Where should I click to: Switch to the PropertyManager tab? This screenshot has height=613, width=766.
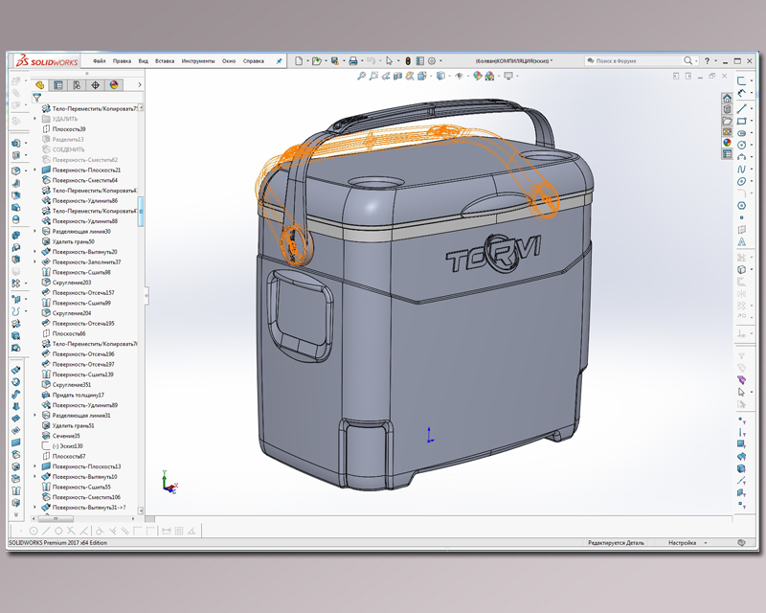58,84
